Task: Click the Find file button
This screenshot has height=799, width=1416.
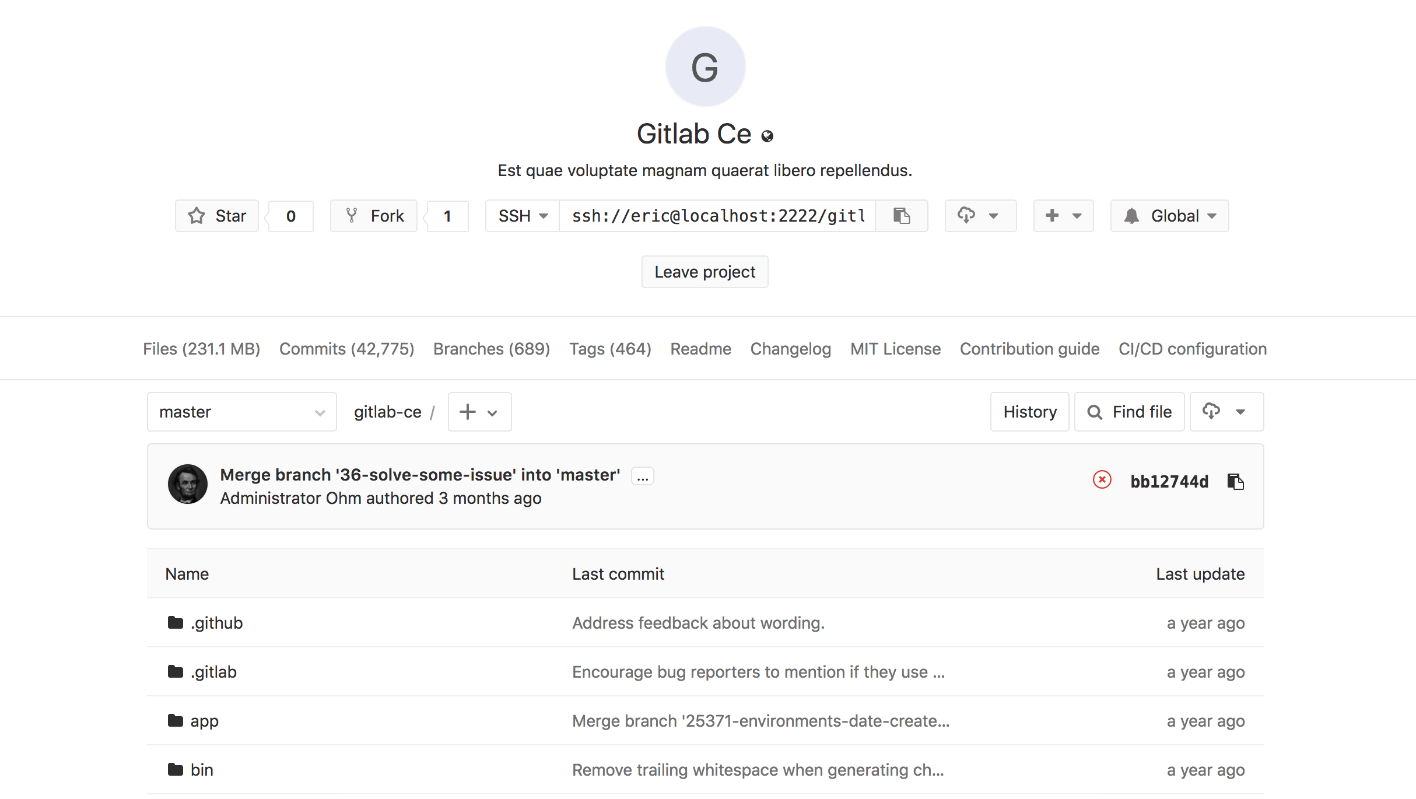Action: (1129, 412)
